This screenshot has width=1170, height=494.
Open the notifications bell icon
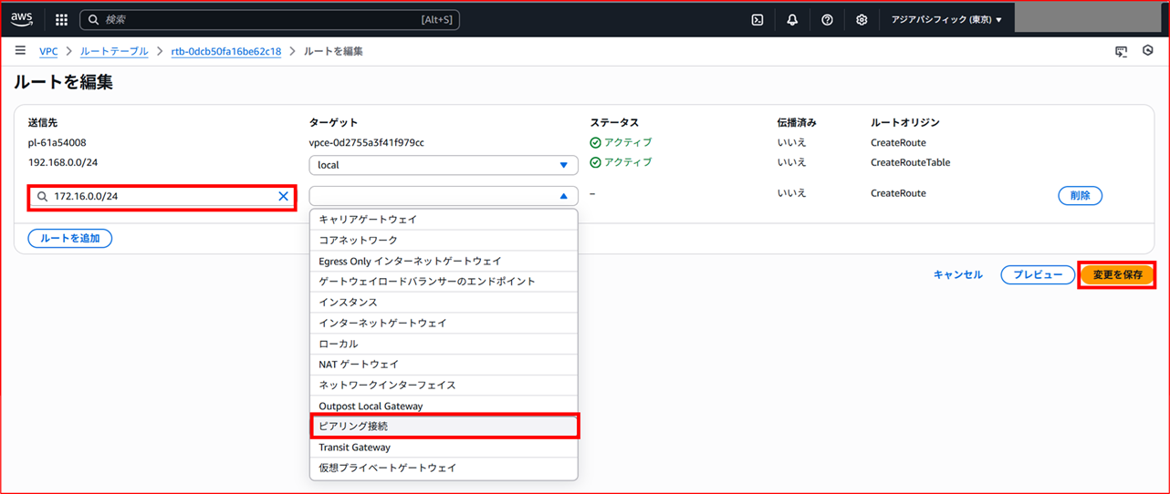coord(792,19)
